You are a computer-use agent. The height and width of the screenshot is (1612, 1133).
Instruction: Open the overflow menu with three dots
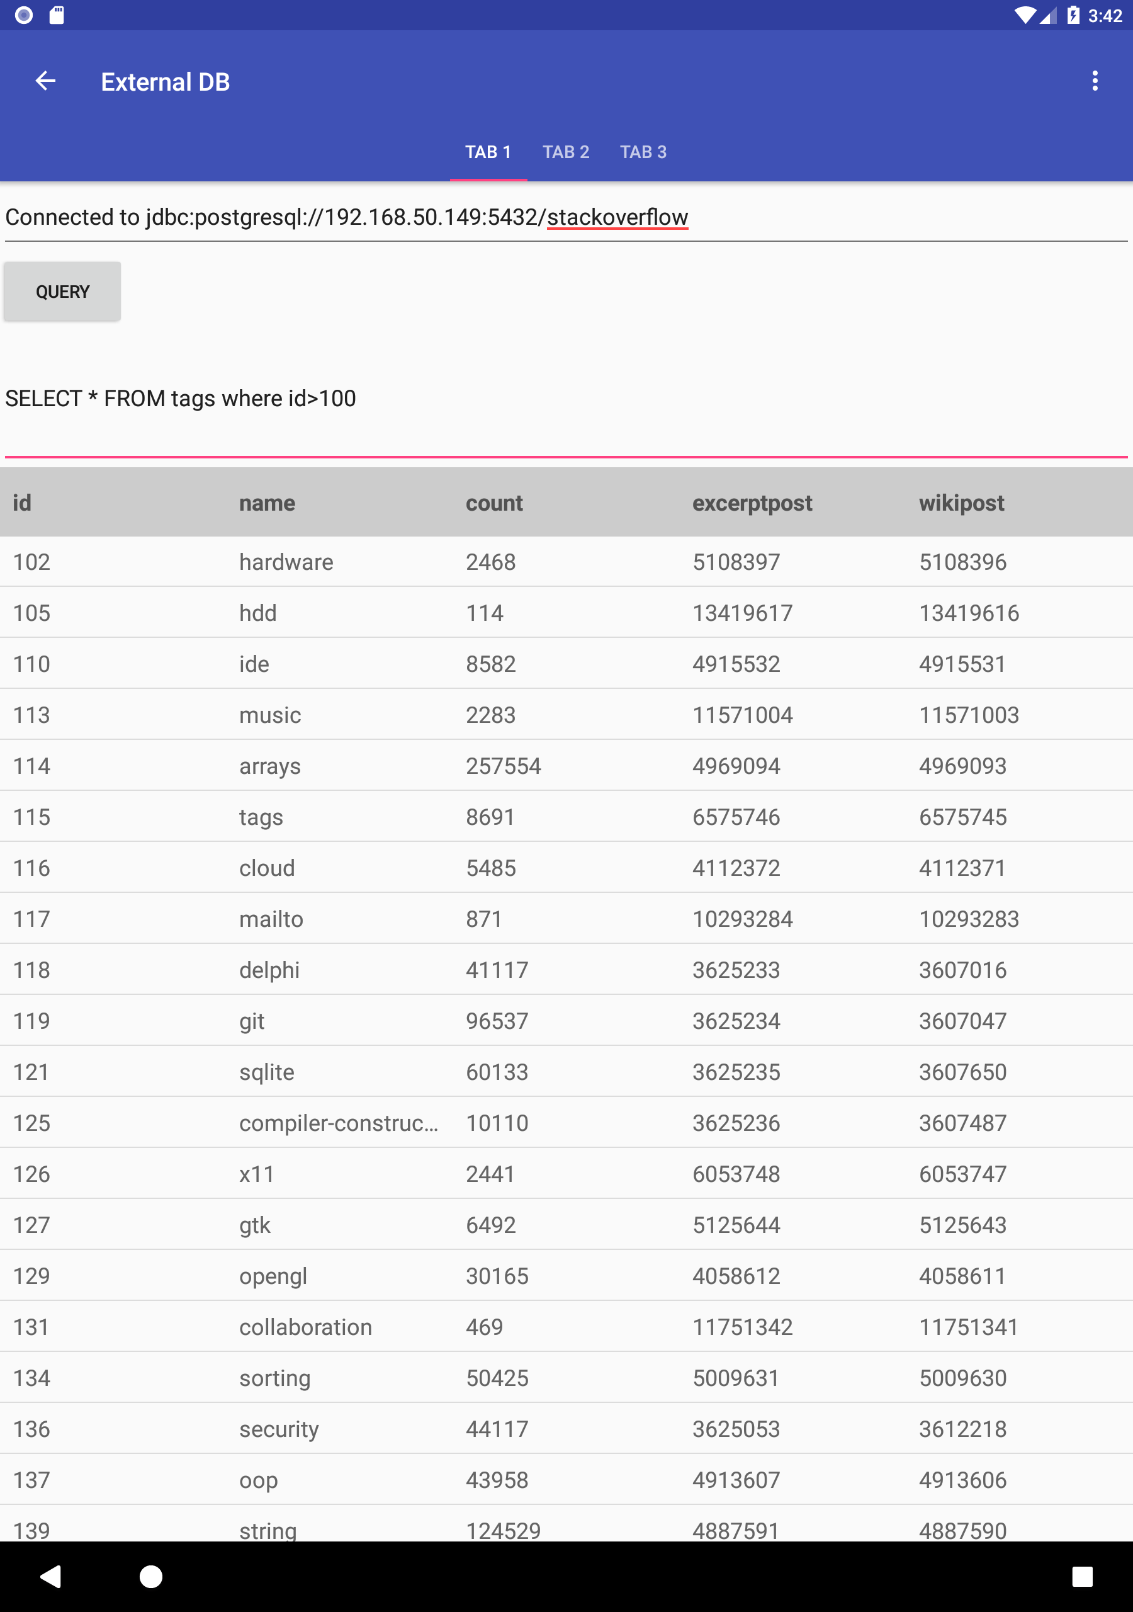pyautogui.click(x=1094, y=81)
